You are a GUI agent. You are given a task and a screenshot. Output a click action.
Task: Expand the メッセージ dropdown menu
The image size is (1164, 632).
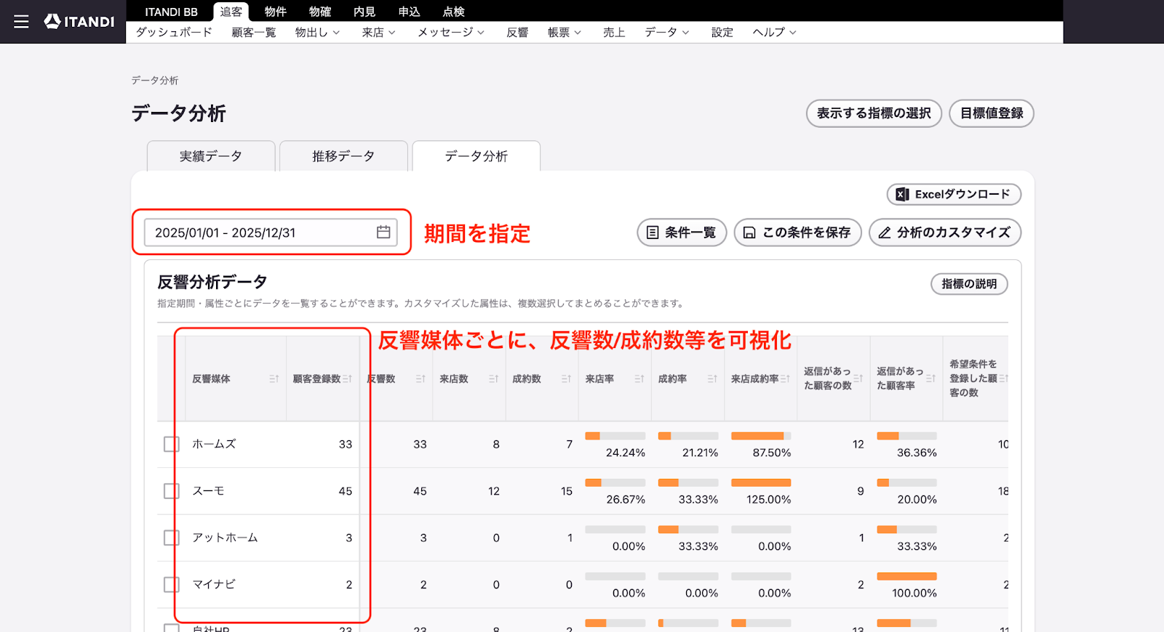[x=450, y=33]
